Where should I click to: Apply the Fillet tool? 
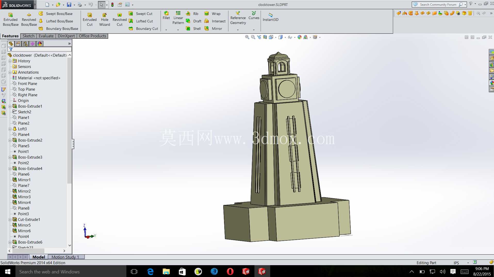(166, 15)
